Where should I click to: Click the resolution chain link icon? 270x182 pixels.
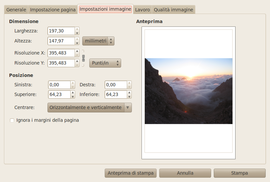(83, 58)
